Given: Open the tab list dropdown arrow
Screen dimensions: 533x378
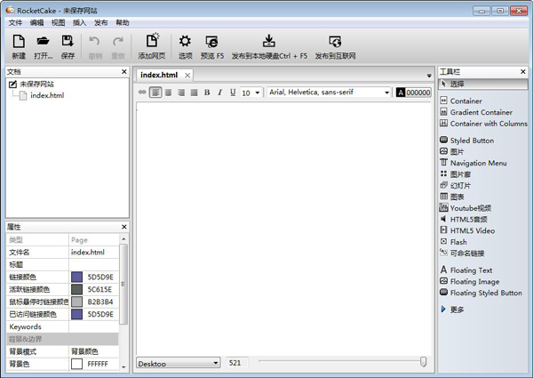Looking at the screenshot, I should 429,76.
